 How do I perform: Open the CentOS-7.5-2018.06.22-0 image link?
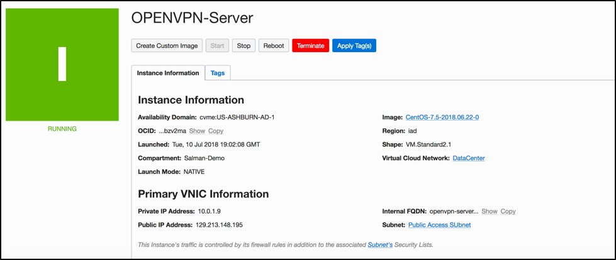447,117
